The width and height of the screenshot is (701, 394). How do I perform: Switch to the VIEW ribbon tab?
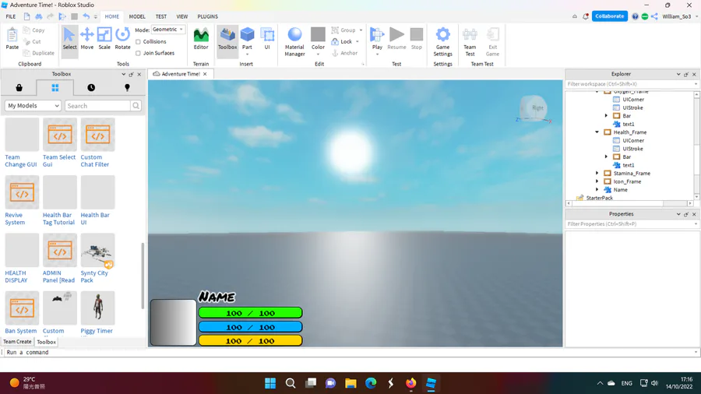(182, 16)
